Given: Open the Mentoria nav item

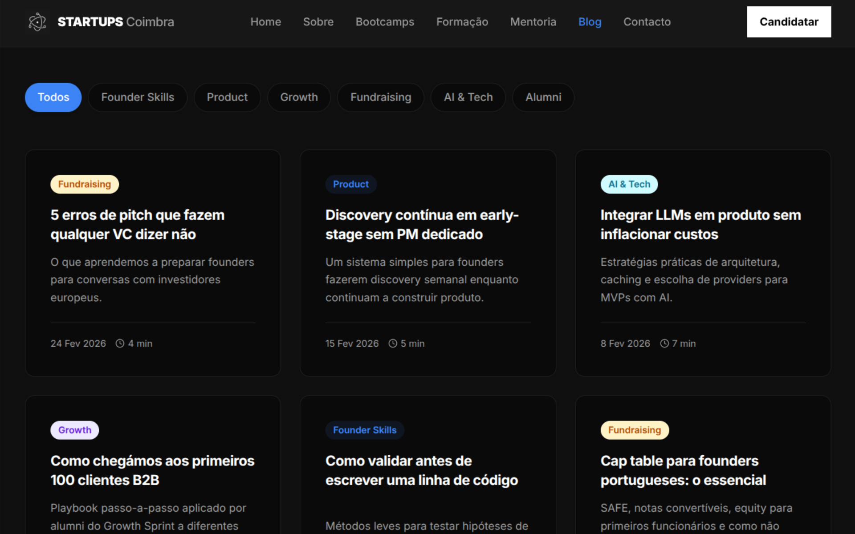Looking at the screenshot, I should click(x=533, y=22).
